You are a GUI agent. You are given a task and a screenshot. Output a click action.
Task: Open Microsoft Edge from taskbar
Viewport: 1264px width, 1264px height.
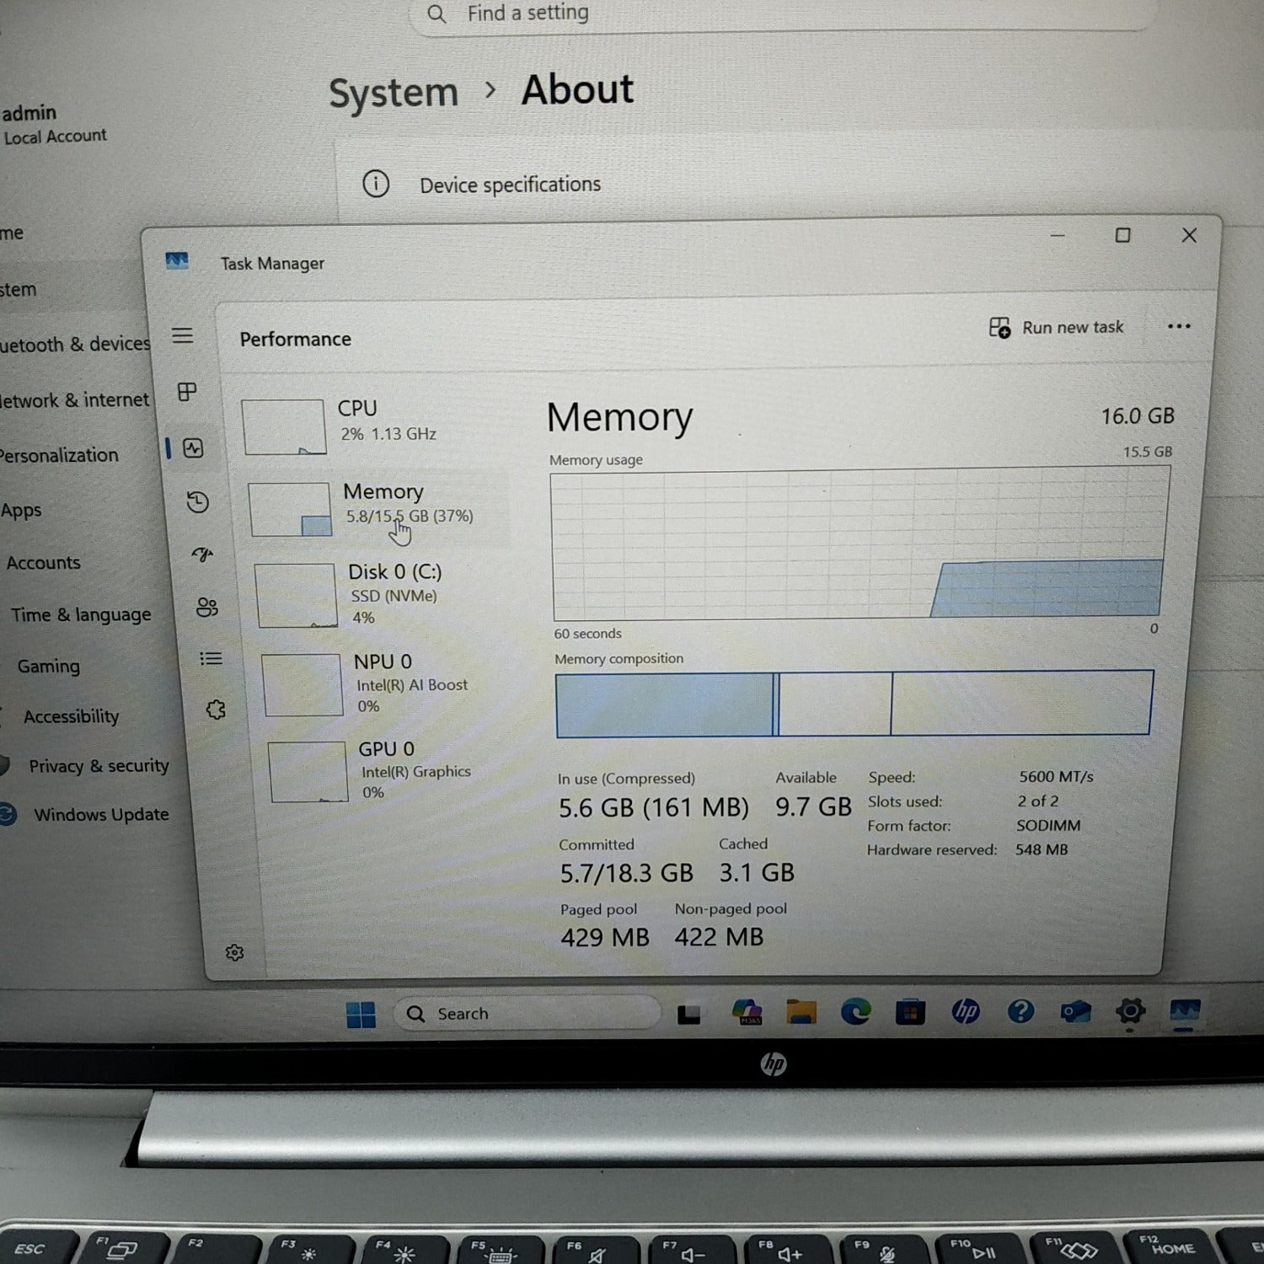coord(855,1011)
